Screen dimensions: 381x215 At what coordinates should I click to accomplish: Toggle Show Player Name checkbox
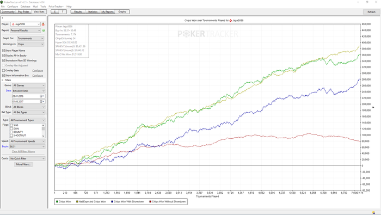pyautogui.click(x=3, y=51)
